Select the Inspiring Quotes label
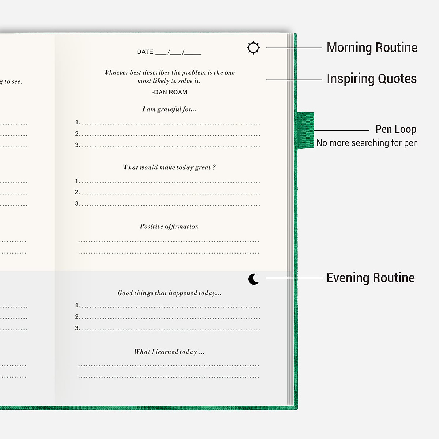Screen dimensions: 439x439 pos(371,79)
